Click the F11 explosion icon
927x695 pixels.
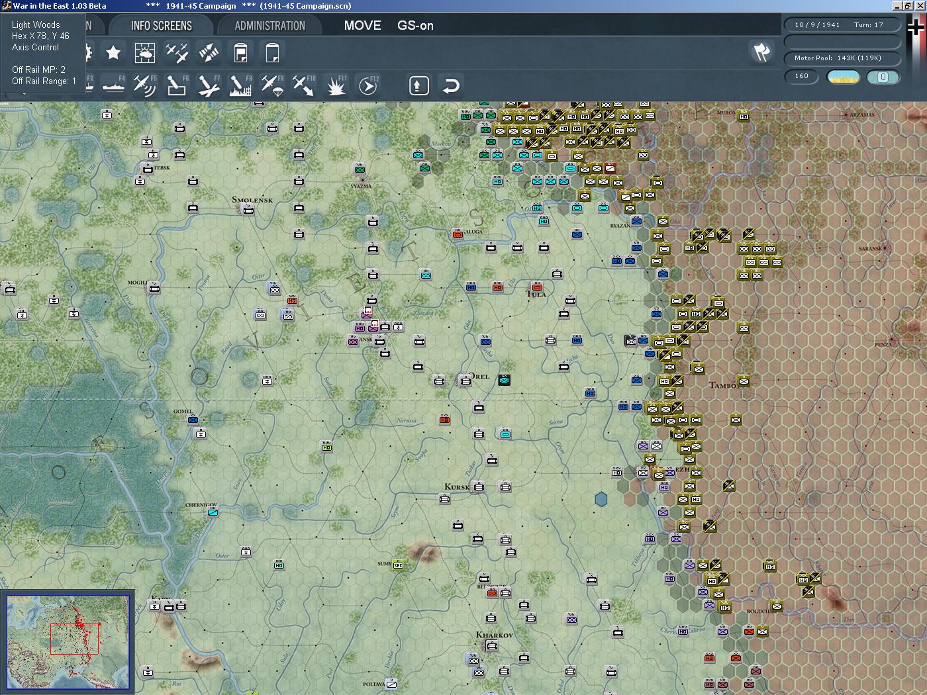point(336,85)
